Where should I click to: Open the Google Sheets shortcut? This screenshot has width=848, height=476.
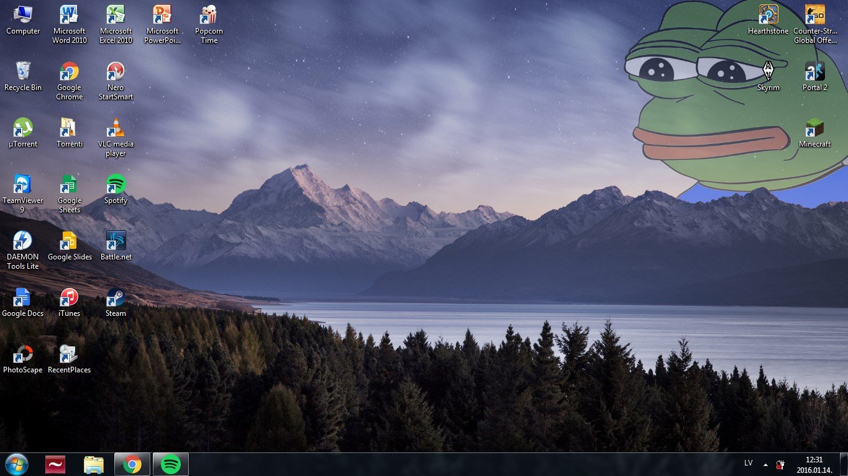pyautogui.click(x=70, y=194)
